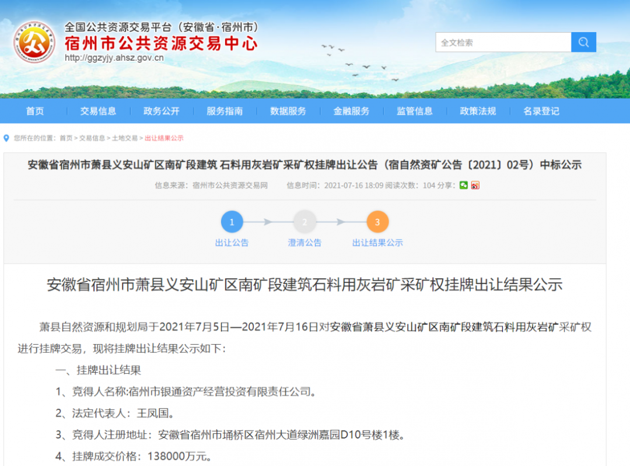This screenshot has width=630, height=466.
Task: Click the site logo emblem
Action: coord(34,42)
